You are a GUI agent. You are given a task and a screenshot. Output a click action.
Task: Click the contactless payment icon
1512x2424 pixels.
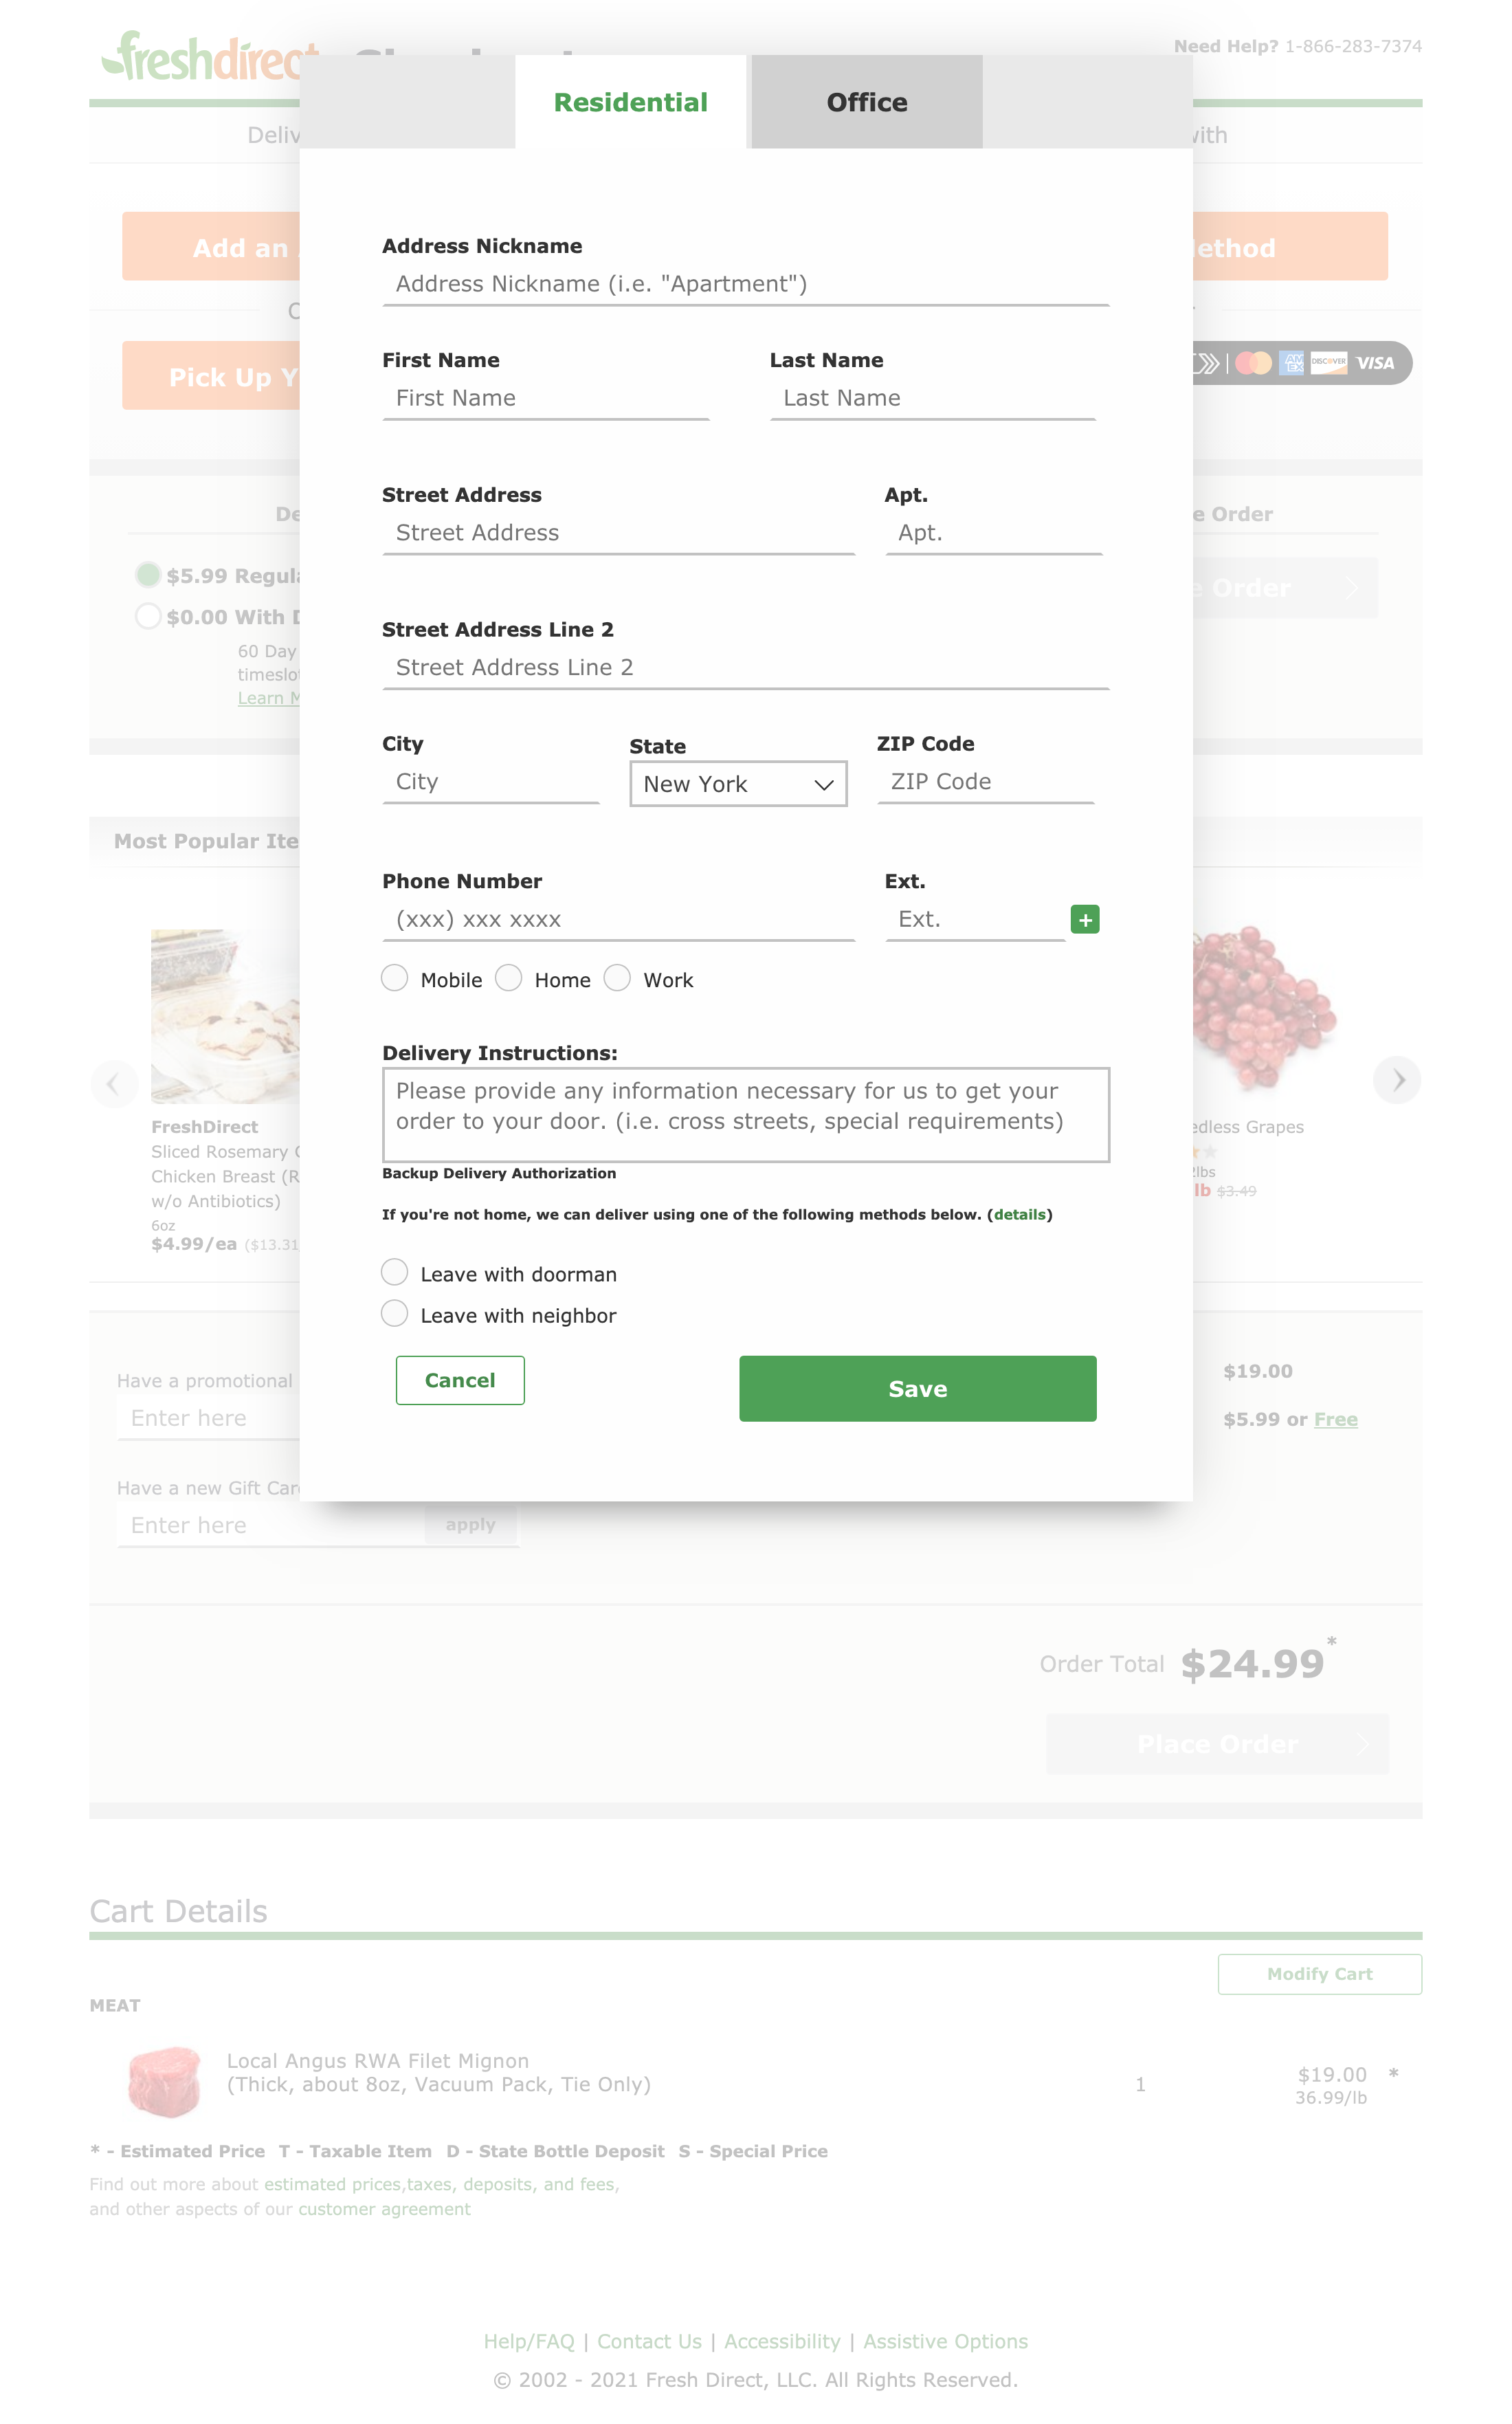point(1206,363)
